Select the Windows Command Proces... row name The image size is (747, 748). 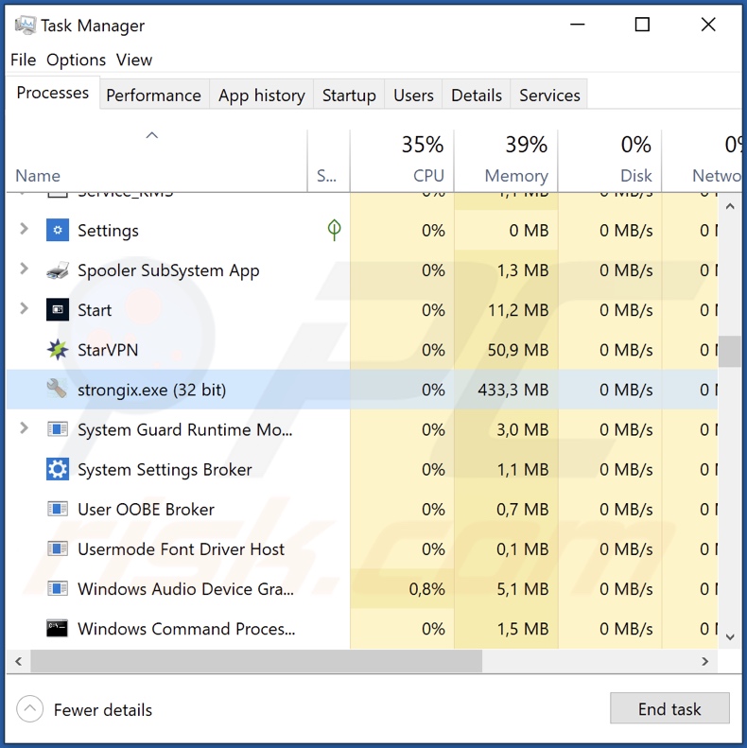[186, 629]
